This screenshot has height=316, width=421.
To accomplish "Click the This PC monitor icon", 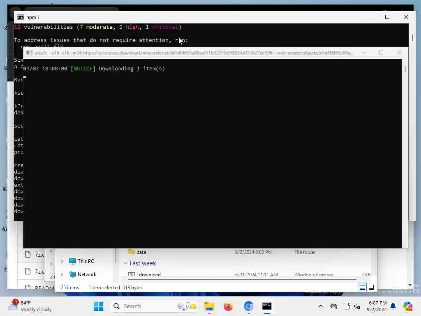I will tap(72, 261).
